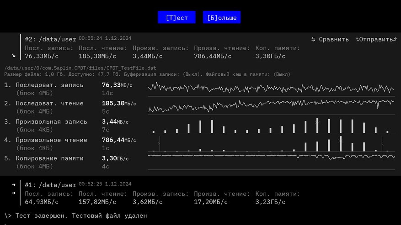Click the CPDT_TestFile.dat file path
The height and width of the screenshot is (225, 401).
pos(80,68)
